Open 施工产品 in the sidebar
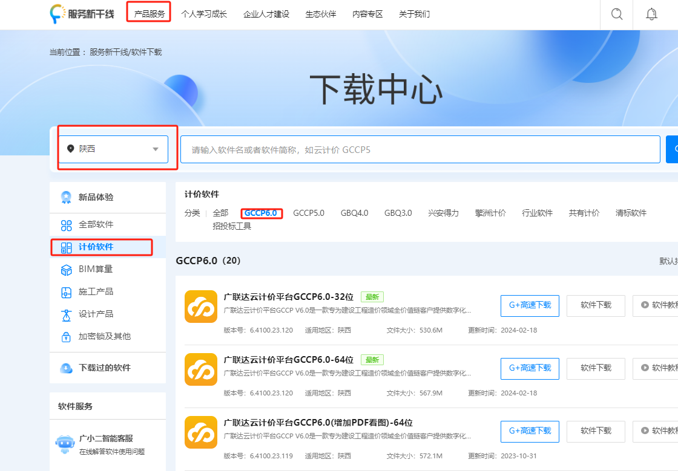 click(x=108, y=292)
